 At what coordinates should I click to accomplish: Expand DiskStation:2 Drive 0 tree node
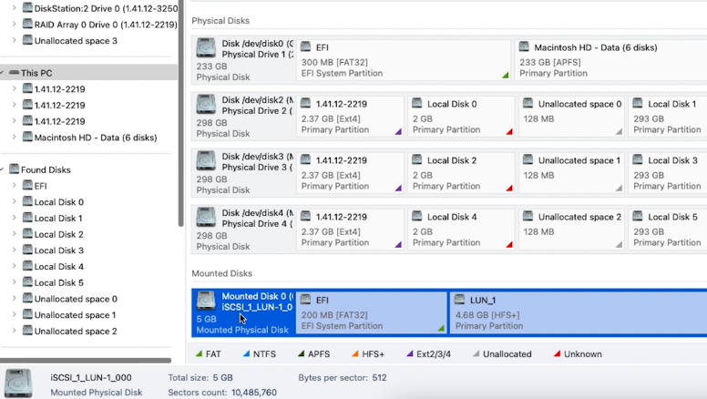(x=14, y=7)
